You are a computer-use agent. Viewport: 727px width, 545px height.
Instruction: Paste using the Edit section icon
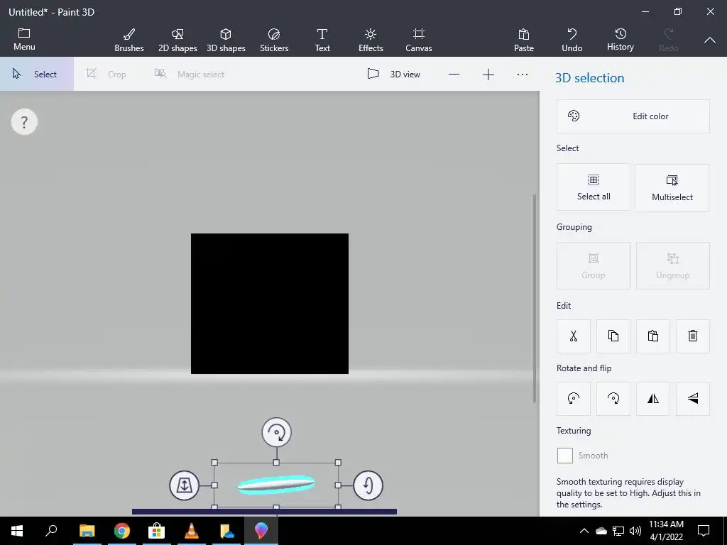tap(653, 336)
